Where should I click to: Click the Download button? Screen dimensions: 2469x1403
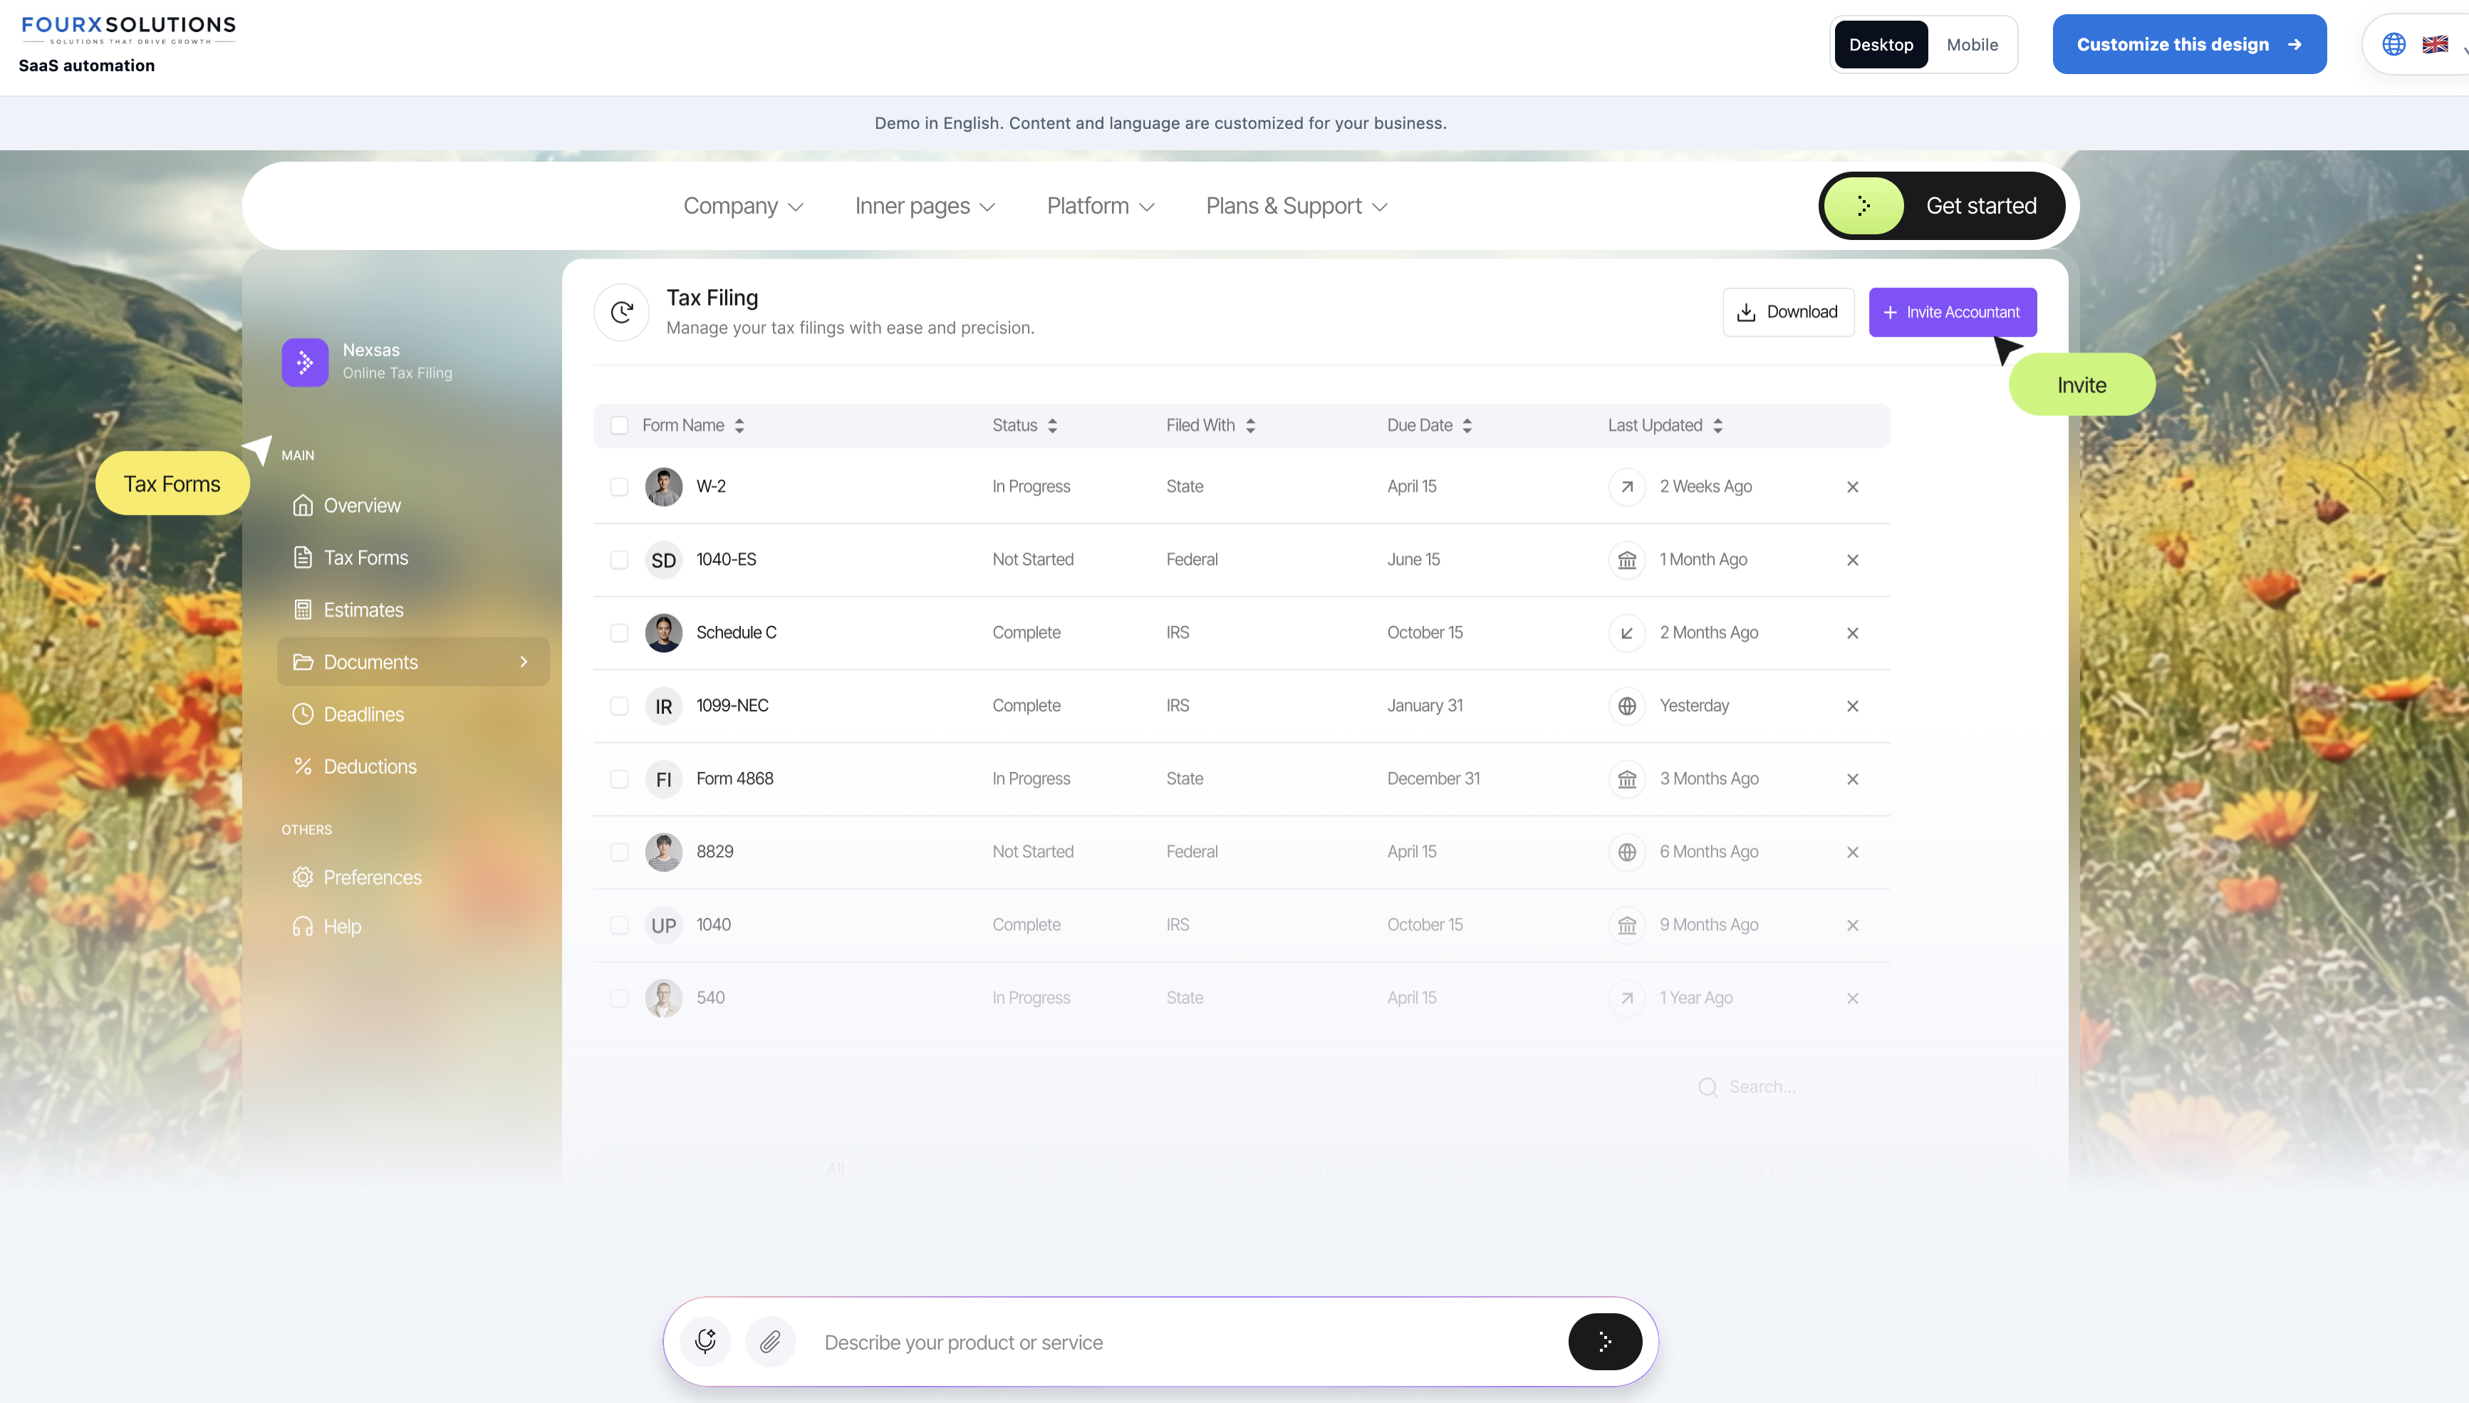click(x=1789, y=312)
